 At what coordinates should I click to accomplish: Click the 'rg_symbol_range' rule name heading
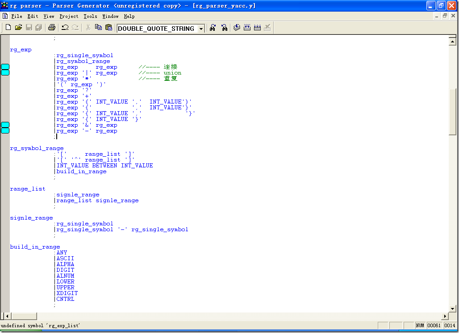(x=37, y=148)
